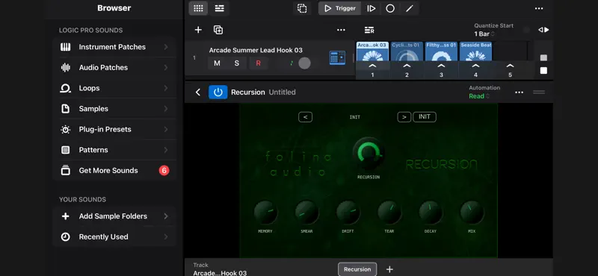
Task: Click the Samples file icon
Action: [x=66, y=109]
